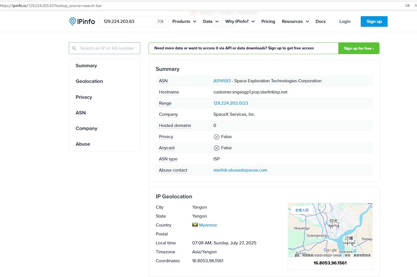
Task: Click the Myanmar flag icon
Action: (x=195, y=225)
